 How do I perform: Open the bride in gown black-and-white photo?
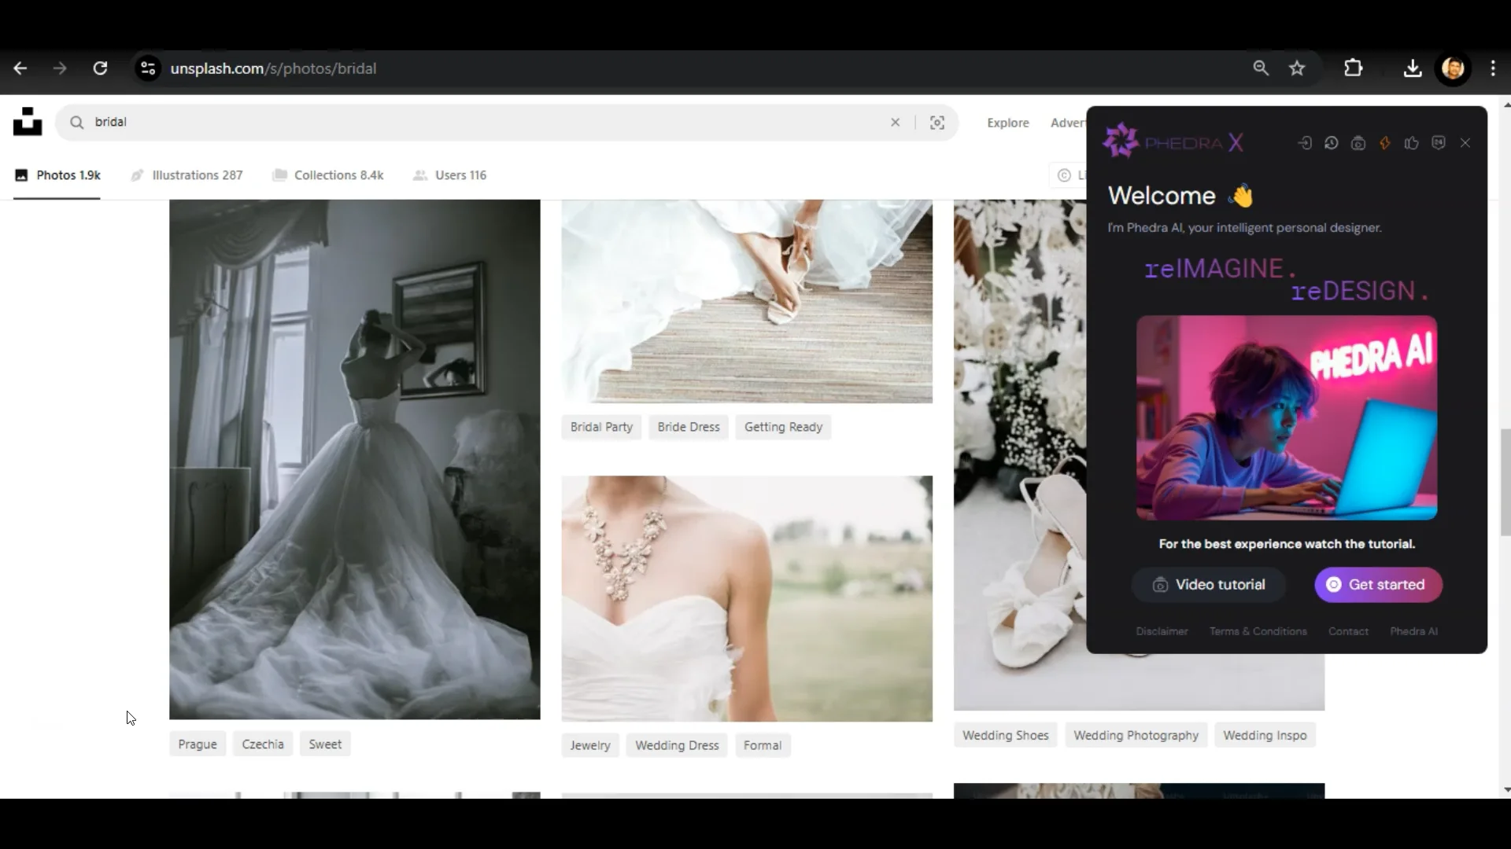355,459
